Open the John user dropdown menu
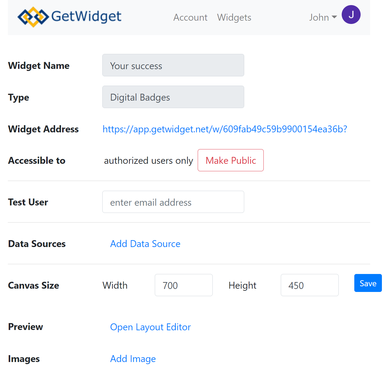The width and height of the screenshot is (387, 368). click(323, 17)
